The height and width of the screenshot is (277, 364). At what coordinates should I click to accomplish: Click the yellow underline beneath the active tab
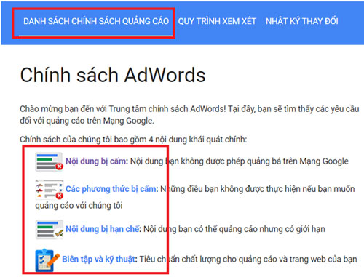click(x=96, y=36)
